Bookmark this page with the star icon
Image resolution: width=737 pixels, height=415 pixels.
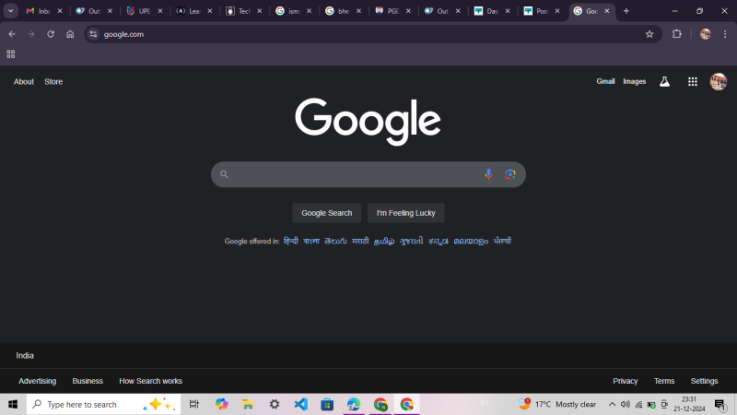[x=649, y=34]
